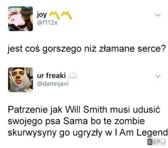Click the word gorszego in joy's tweet

[x=62, y=49]
